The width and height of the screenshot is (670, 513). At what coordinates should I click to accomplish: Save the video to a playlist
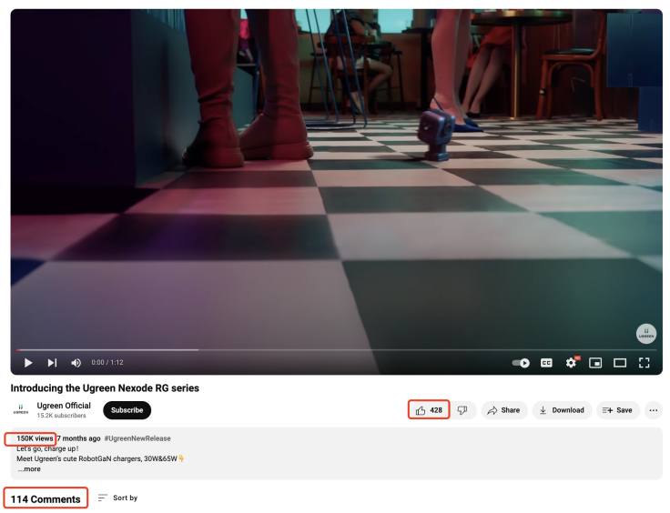[617, 410]
